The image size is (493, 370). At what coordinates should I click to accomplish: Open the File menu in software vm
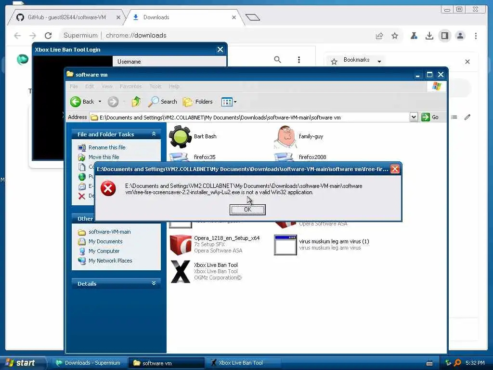click(x=74, y=86)
